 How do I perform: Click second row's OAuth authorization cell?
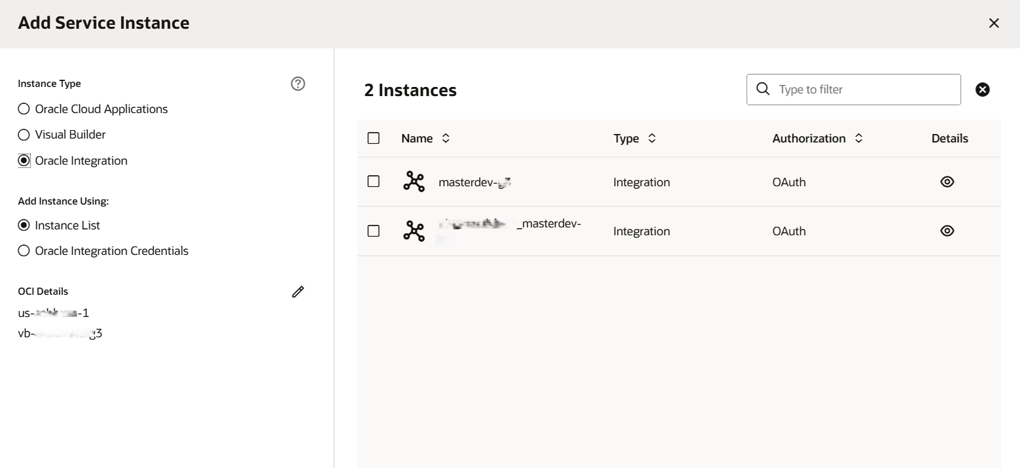pyautogui.click(x=788, y=231)
